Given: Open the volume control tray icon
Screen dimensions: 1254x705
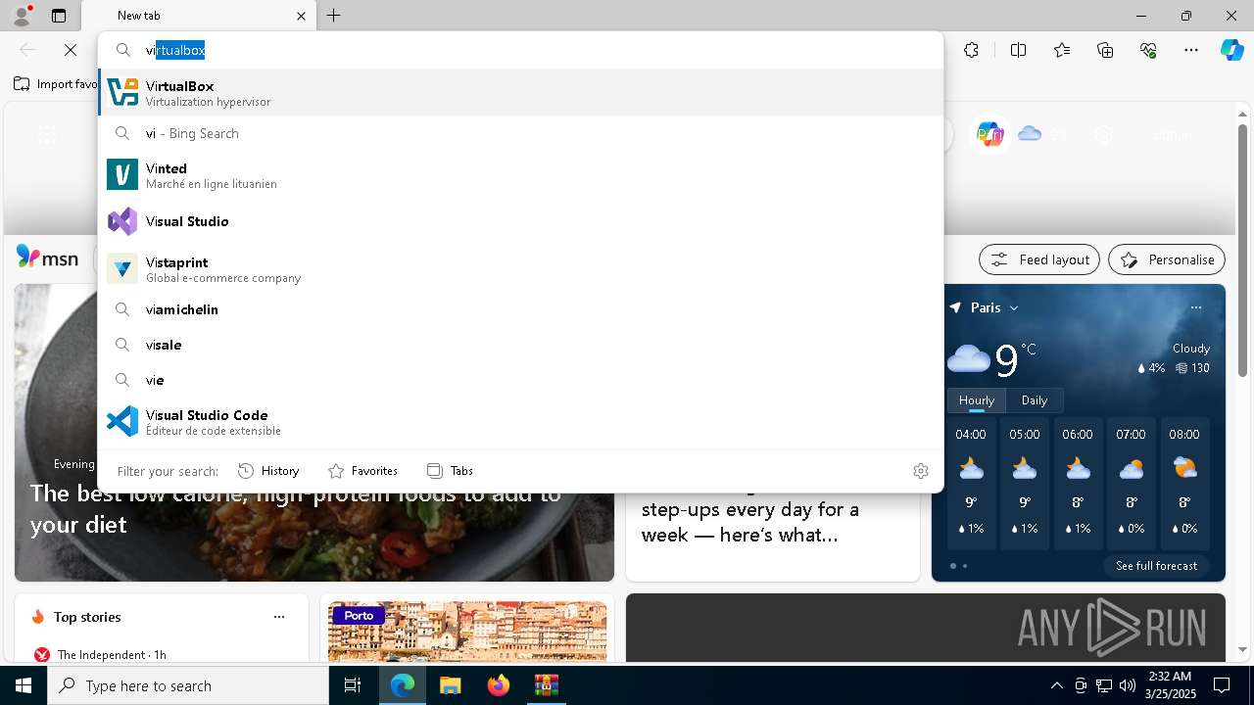Looking at the screenshot, I should tap(1127, 685).
